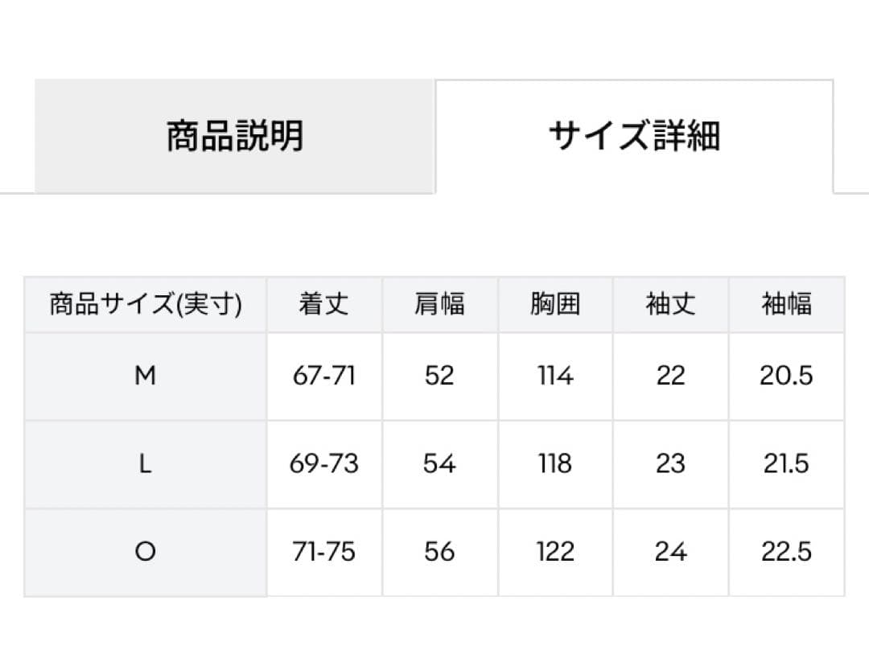869x650 pixels.
Task: Click the 着丈 column header
Action: coord(324,304)
